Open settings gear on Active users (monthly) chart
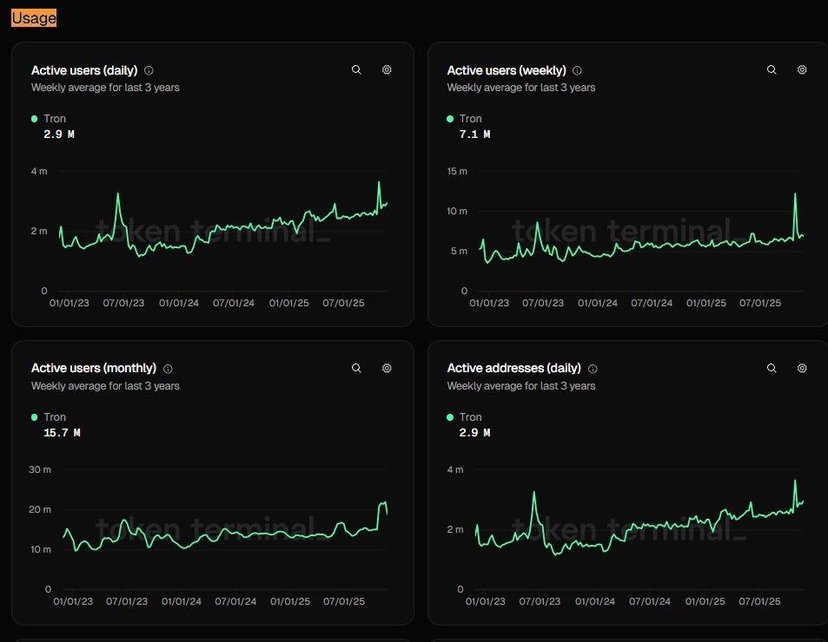This screenshot has height=642, width=828. pyautogui.click(x=387, y=368)
